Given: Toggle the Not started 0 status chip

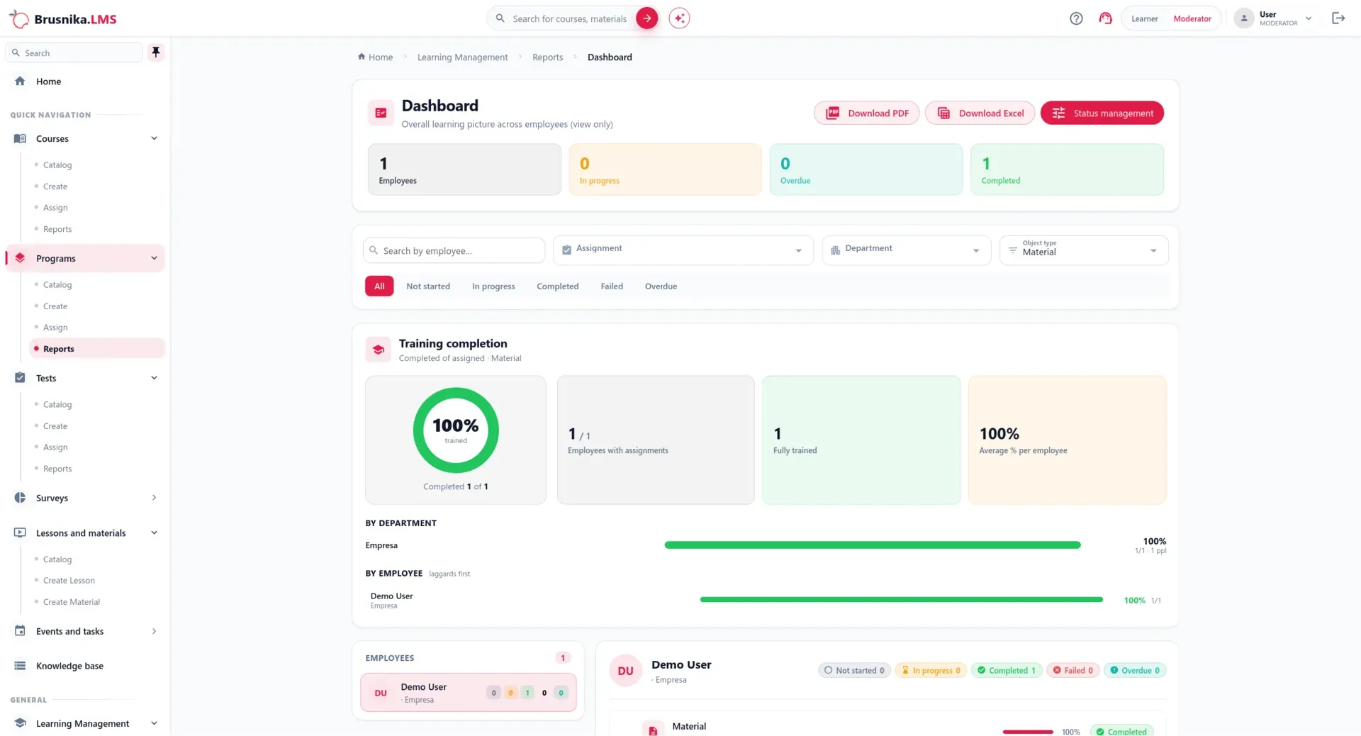Looking at the screenshot, I should click(854, 671).
